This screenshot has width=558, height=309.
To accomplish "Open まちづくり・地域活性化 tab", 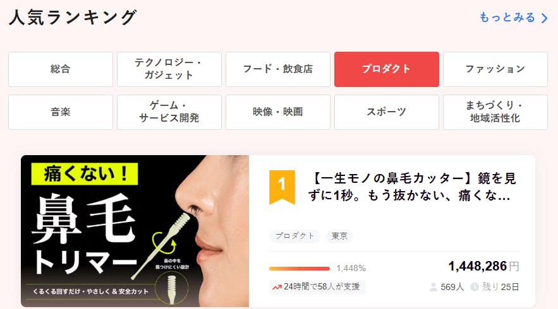I will click(x=495, y=112).
